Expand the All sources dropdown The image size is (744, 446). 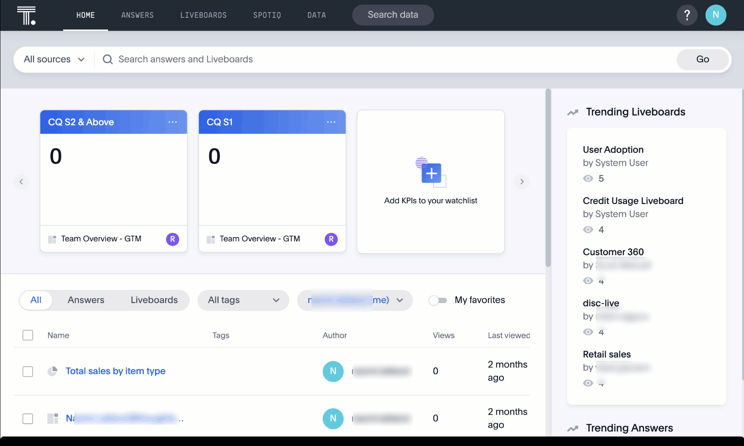pyautogui.click(x=54, y=59)
